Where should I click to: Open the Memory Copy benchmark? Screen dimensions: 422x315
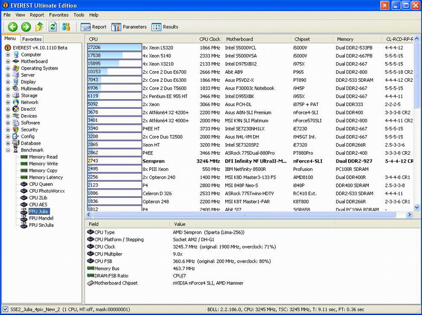click(x=43, y=170)
